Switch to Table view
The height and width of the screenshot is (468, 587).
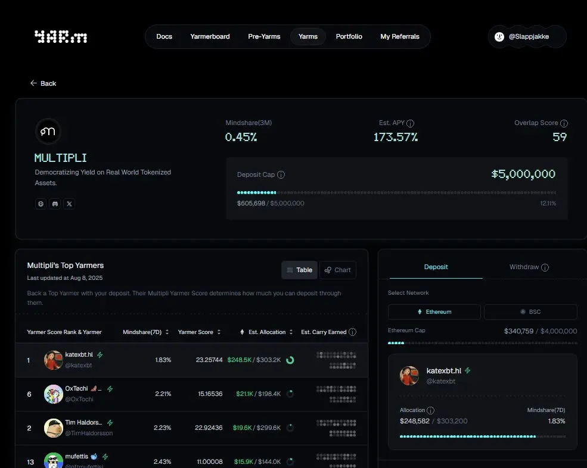pyautogui.click(x=300, y=270)
